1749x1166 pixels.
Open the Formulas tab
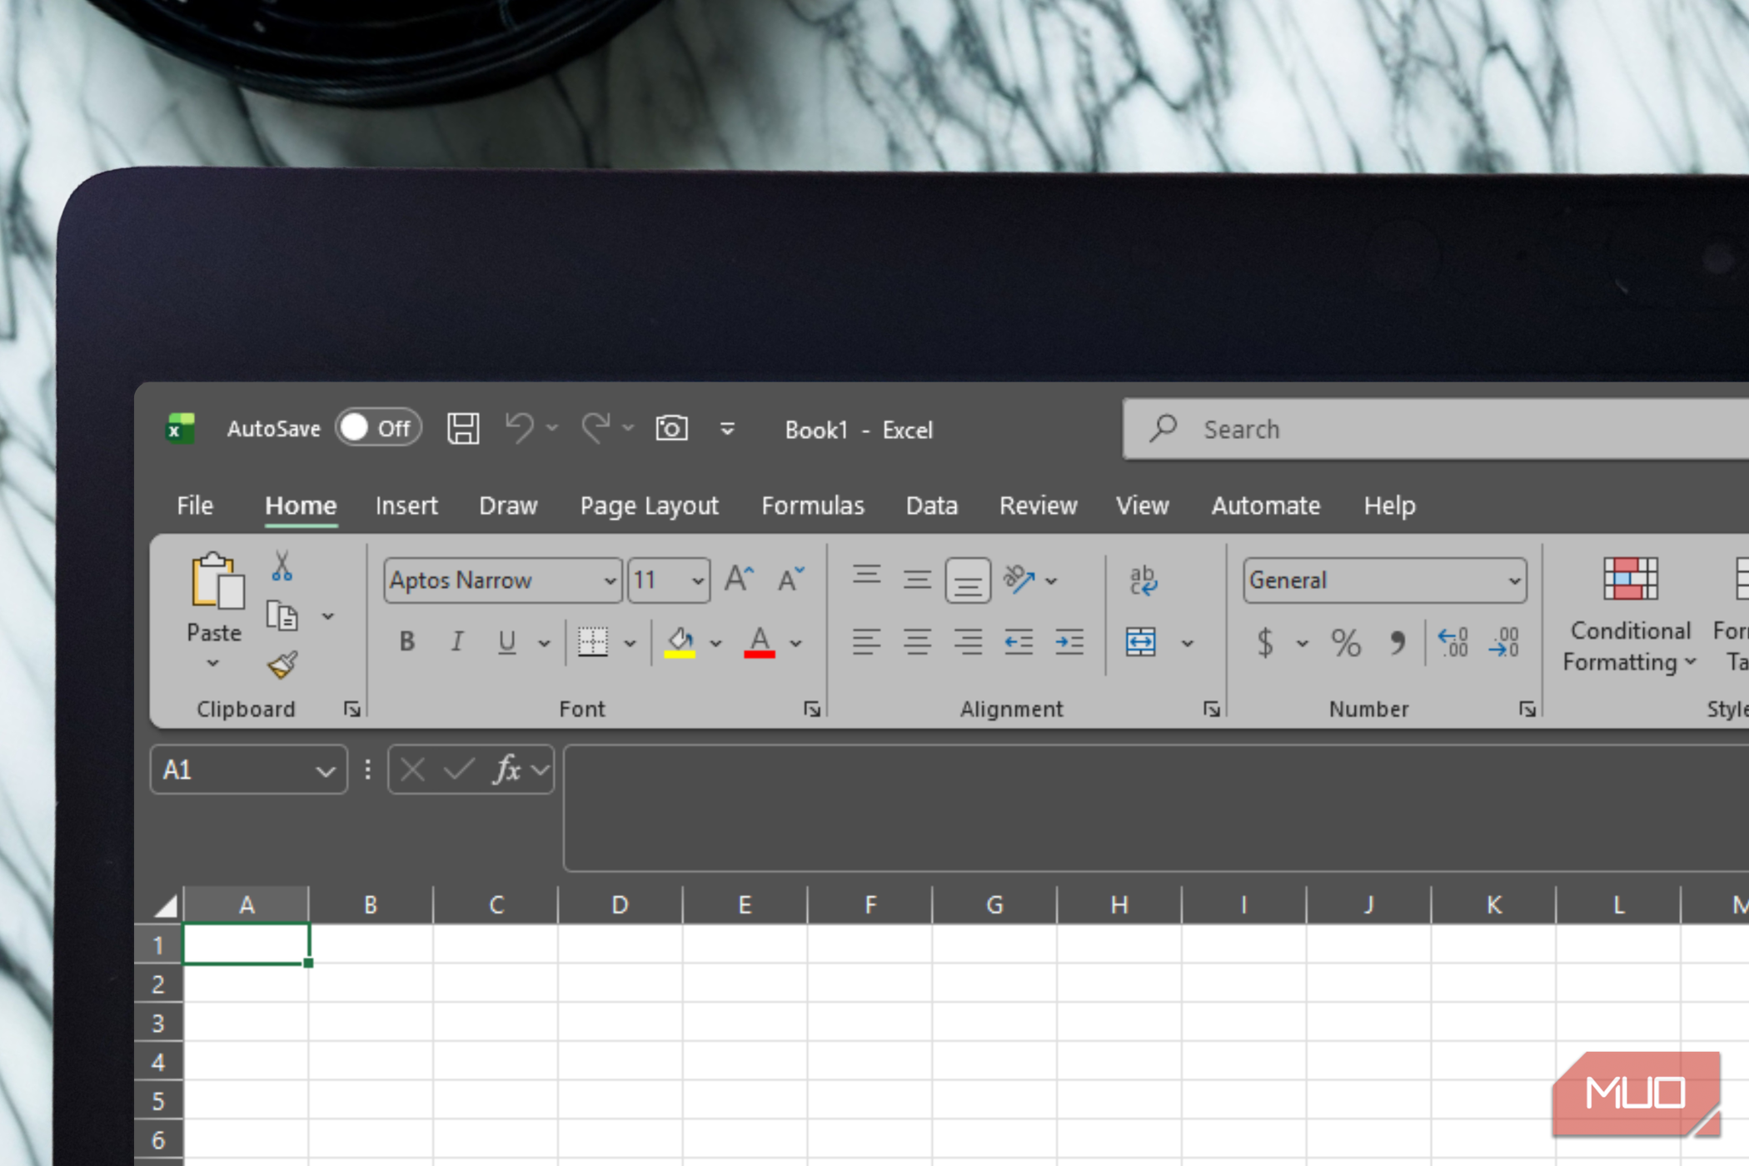tap(813, 506)
